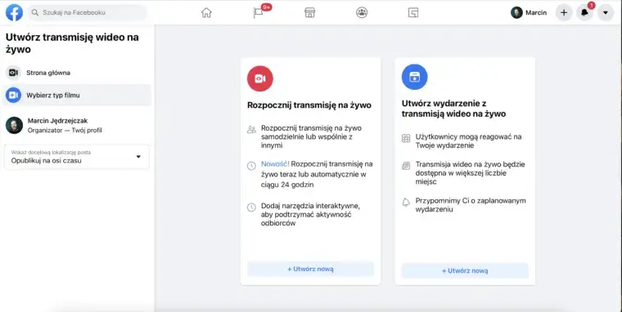Click Marcin Jędrzejczak avatar in sidebar
Screen dimensions: 622x312
pyautogui.click(x=14, y=125)
